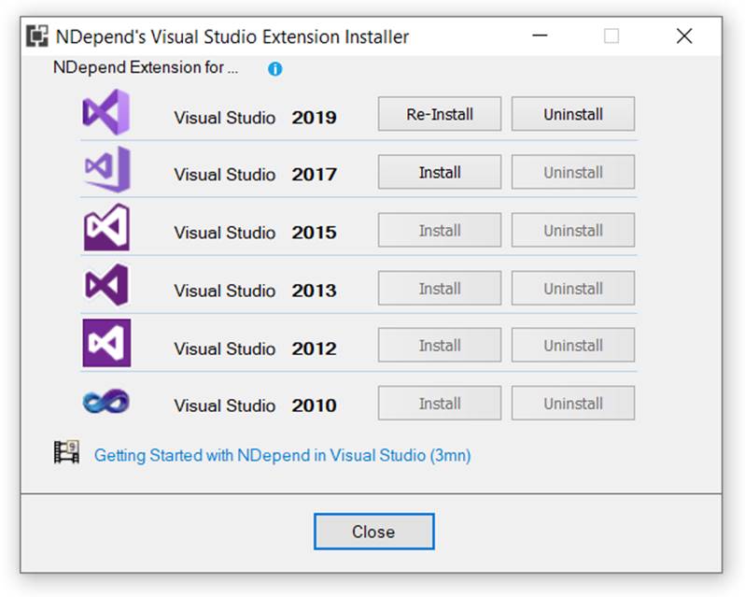Image resolution: width=745 pixels, height=597 pixels.
Task: Click the Visual Studio 2017 logo icon
Action: [x=107, y=169]
